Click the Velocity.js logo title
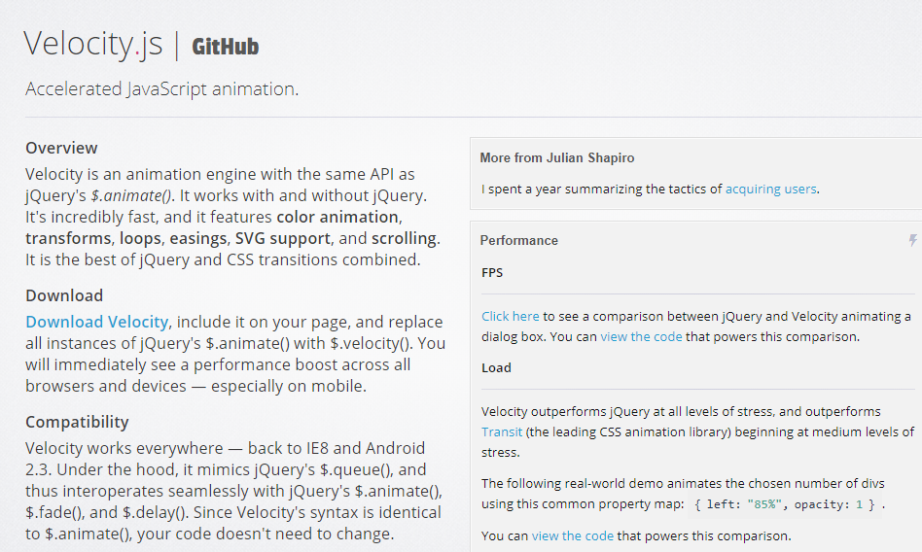This screenshot has height=552, width=922. (x=93, y=44)
